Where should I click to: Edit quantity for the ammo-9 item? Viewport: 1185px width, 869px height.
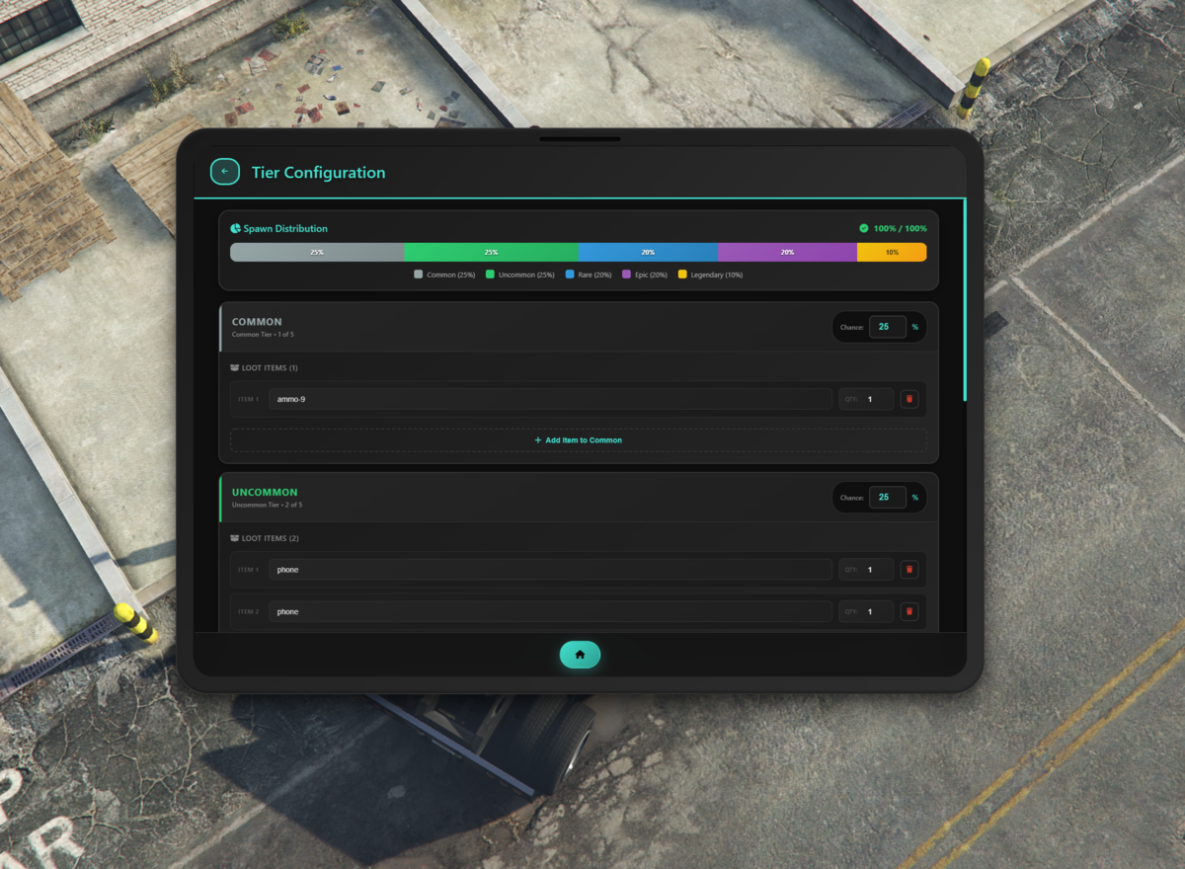[x=866, y=399]
